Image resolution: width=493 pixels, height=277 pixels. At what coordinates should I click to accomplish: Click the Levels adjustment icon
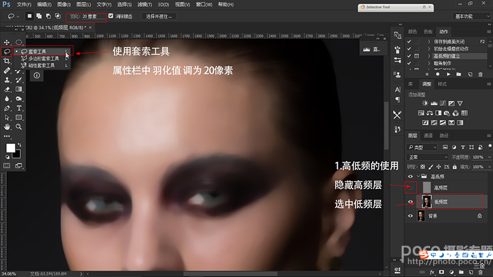point(434,103)
